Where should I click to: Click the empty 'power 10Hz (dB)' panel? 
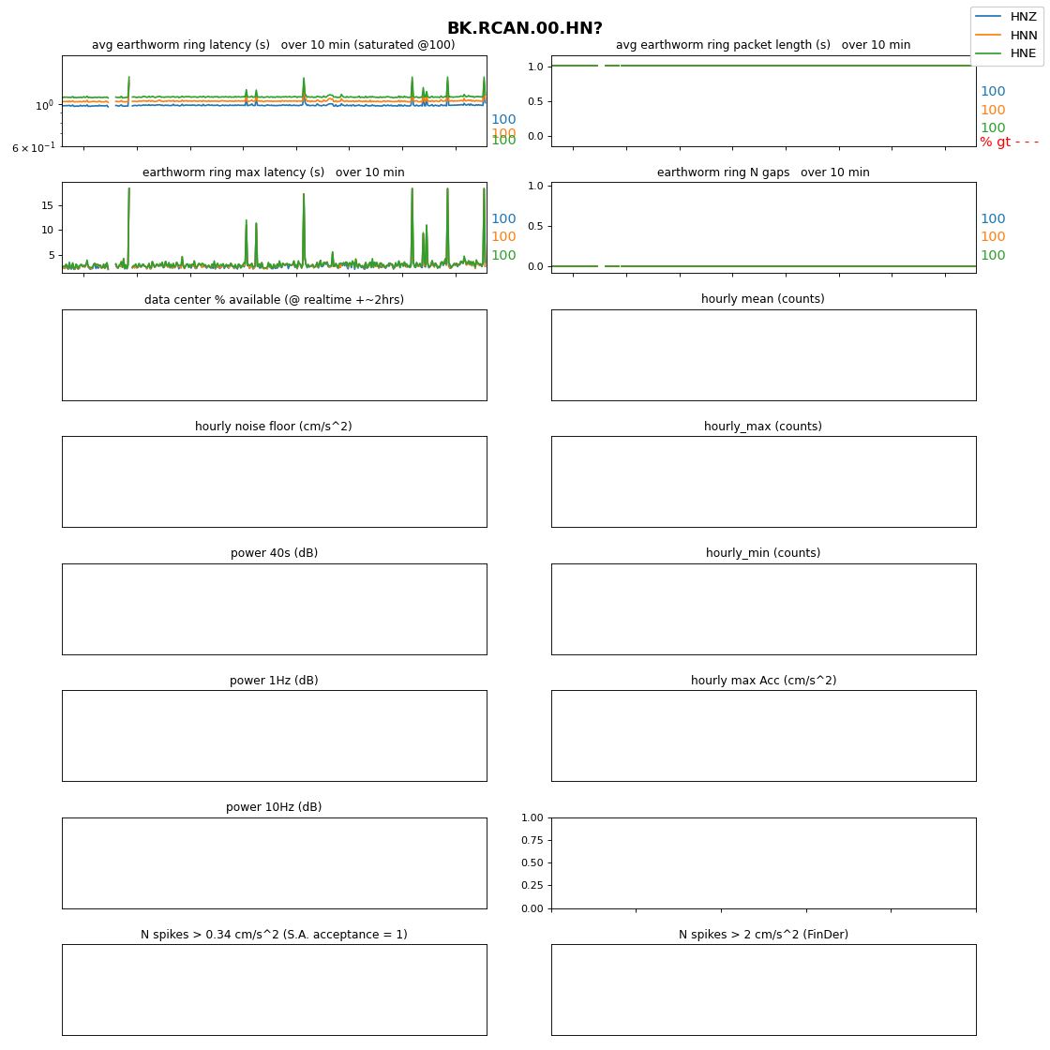pos(274,863)
